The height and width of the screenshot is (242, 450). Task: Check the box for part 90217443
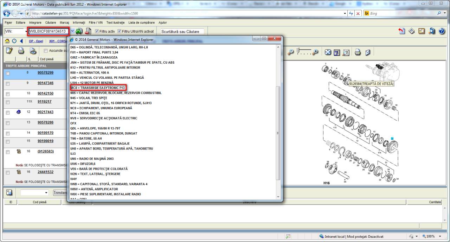point(8,113)
